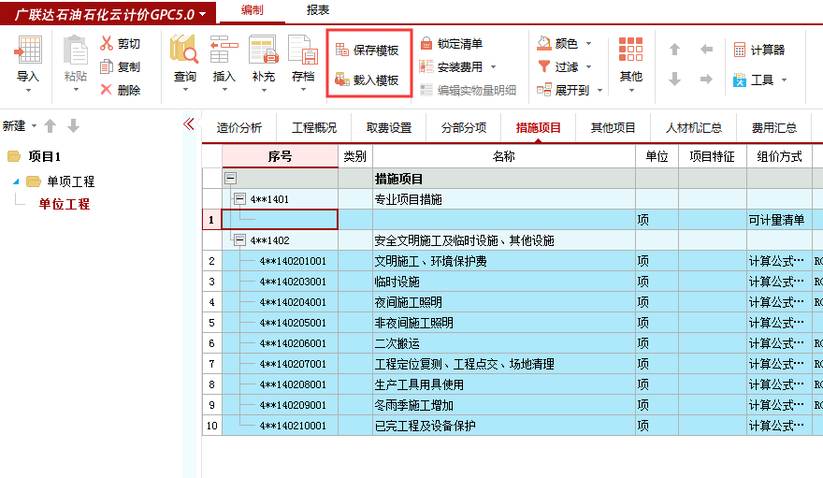Click the 展开到 expand-to tool

point(563,90)
